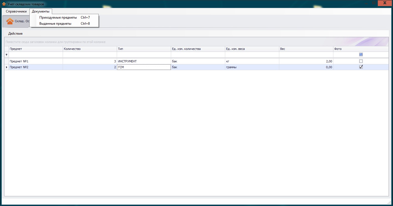
Task: Click the Предмет filter field
Action: tap(36, 55)
